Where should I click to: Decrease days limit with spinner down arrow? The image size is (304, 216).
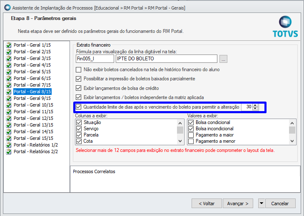coord(255,109)
